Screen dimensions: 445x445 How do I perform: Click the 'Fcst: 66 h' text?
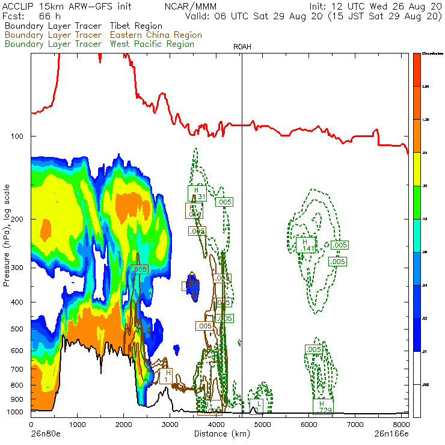31,16
